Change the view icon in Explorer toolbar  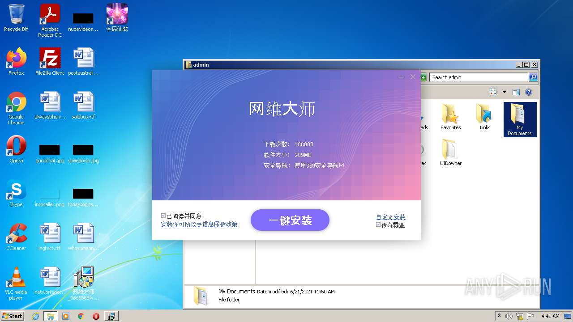(x=493, y=92)
